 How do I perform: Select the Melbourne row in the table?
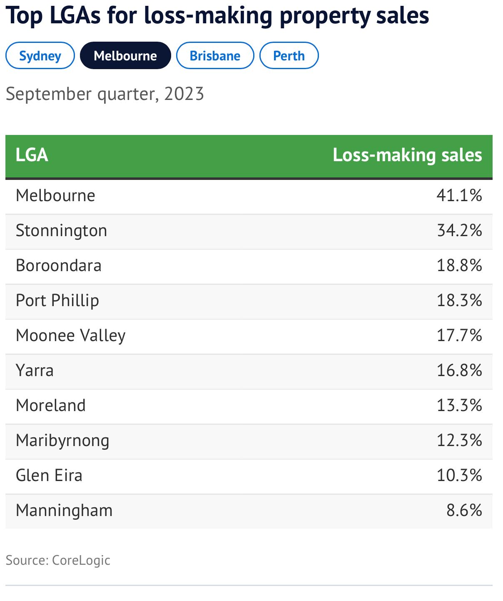[x=55, y=195]
